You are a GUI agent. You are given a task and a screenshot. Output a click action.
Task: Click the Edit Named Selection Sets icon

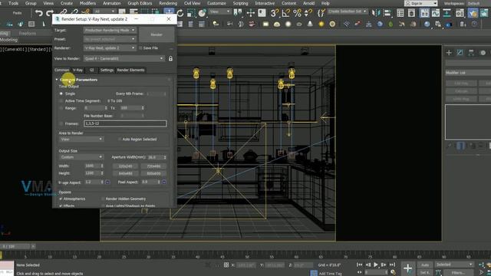[321, 13]
